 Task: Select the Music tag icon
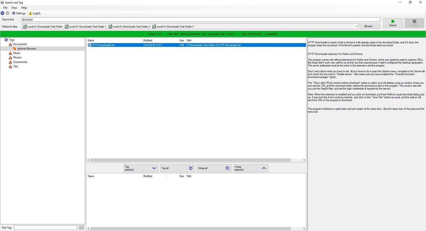point(10,53)
